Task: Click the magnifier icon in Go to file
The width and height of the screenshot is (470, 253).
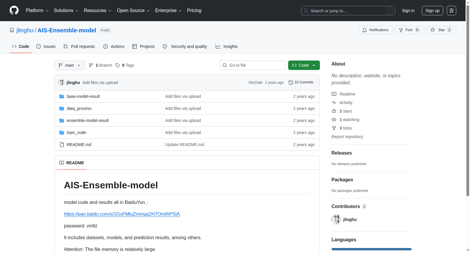Action: [x=225, y=65]
